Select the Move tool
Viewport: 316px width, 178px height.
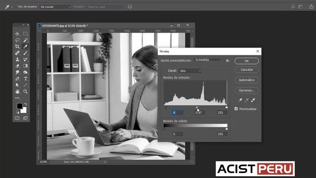[17, 34]
